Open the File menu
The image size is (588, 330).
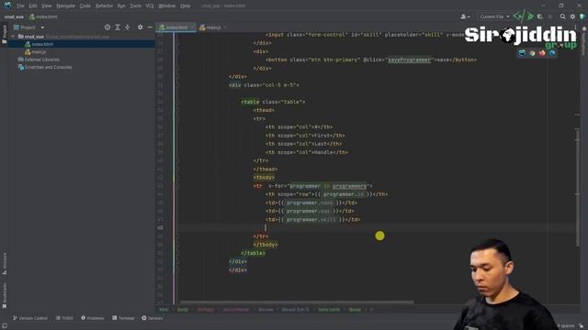click(x=20, y=6)
